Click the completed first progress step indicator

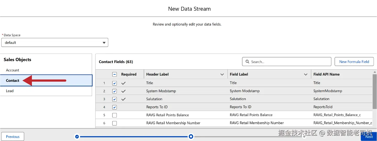pos(77,137)
